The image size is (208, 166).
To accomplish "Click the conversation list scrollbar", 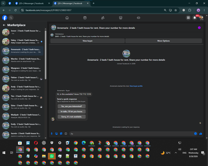I will tap(45, 55).
